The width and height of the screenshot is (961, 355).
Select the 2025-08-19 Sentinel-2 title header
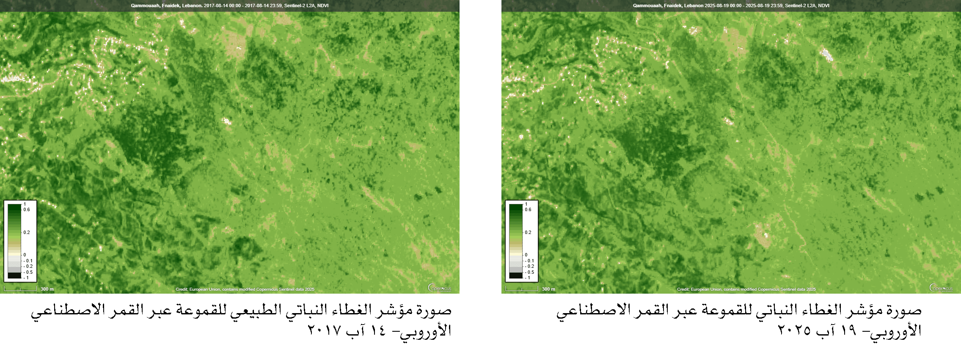(x=731, y=6)
